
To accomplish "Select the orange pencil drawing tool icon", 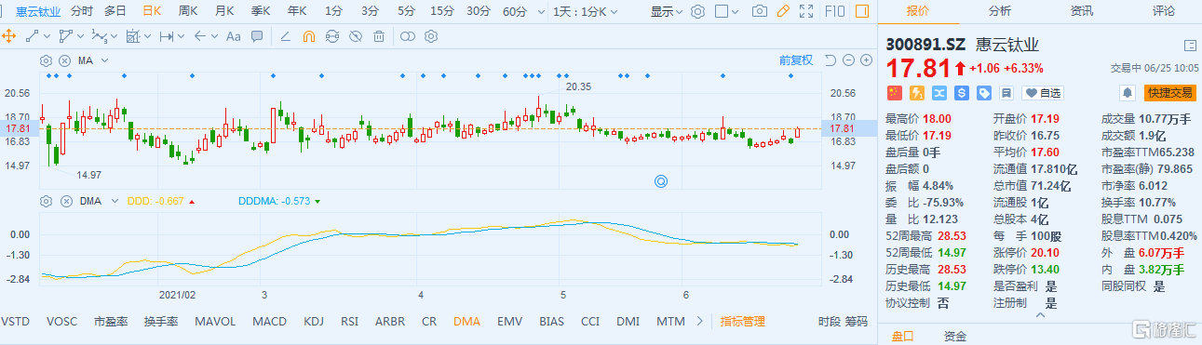I will pyautogui.click(x=783, y=11).
